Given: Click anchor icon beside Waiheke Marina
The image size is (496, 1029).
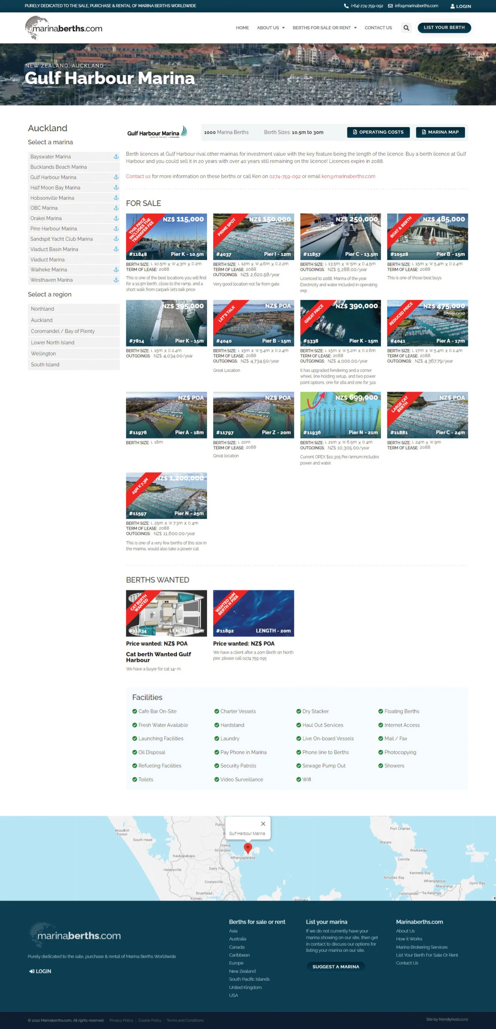Looking at the screenshot, I should tap(116, 270).
